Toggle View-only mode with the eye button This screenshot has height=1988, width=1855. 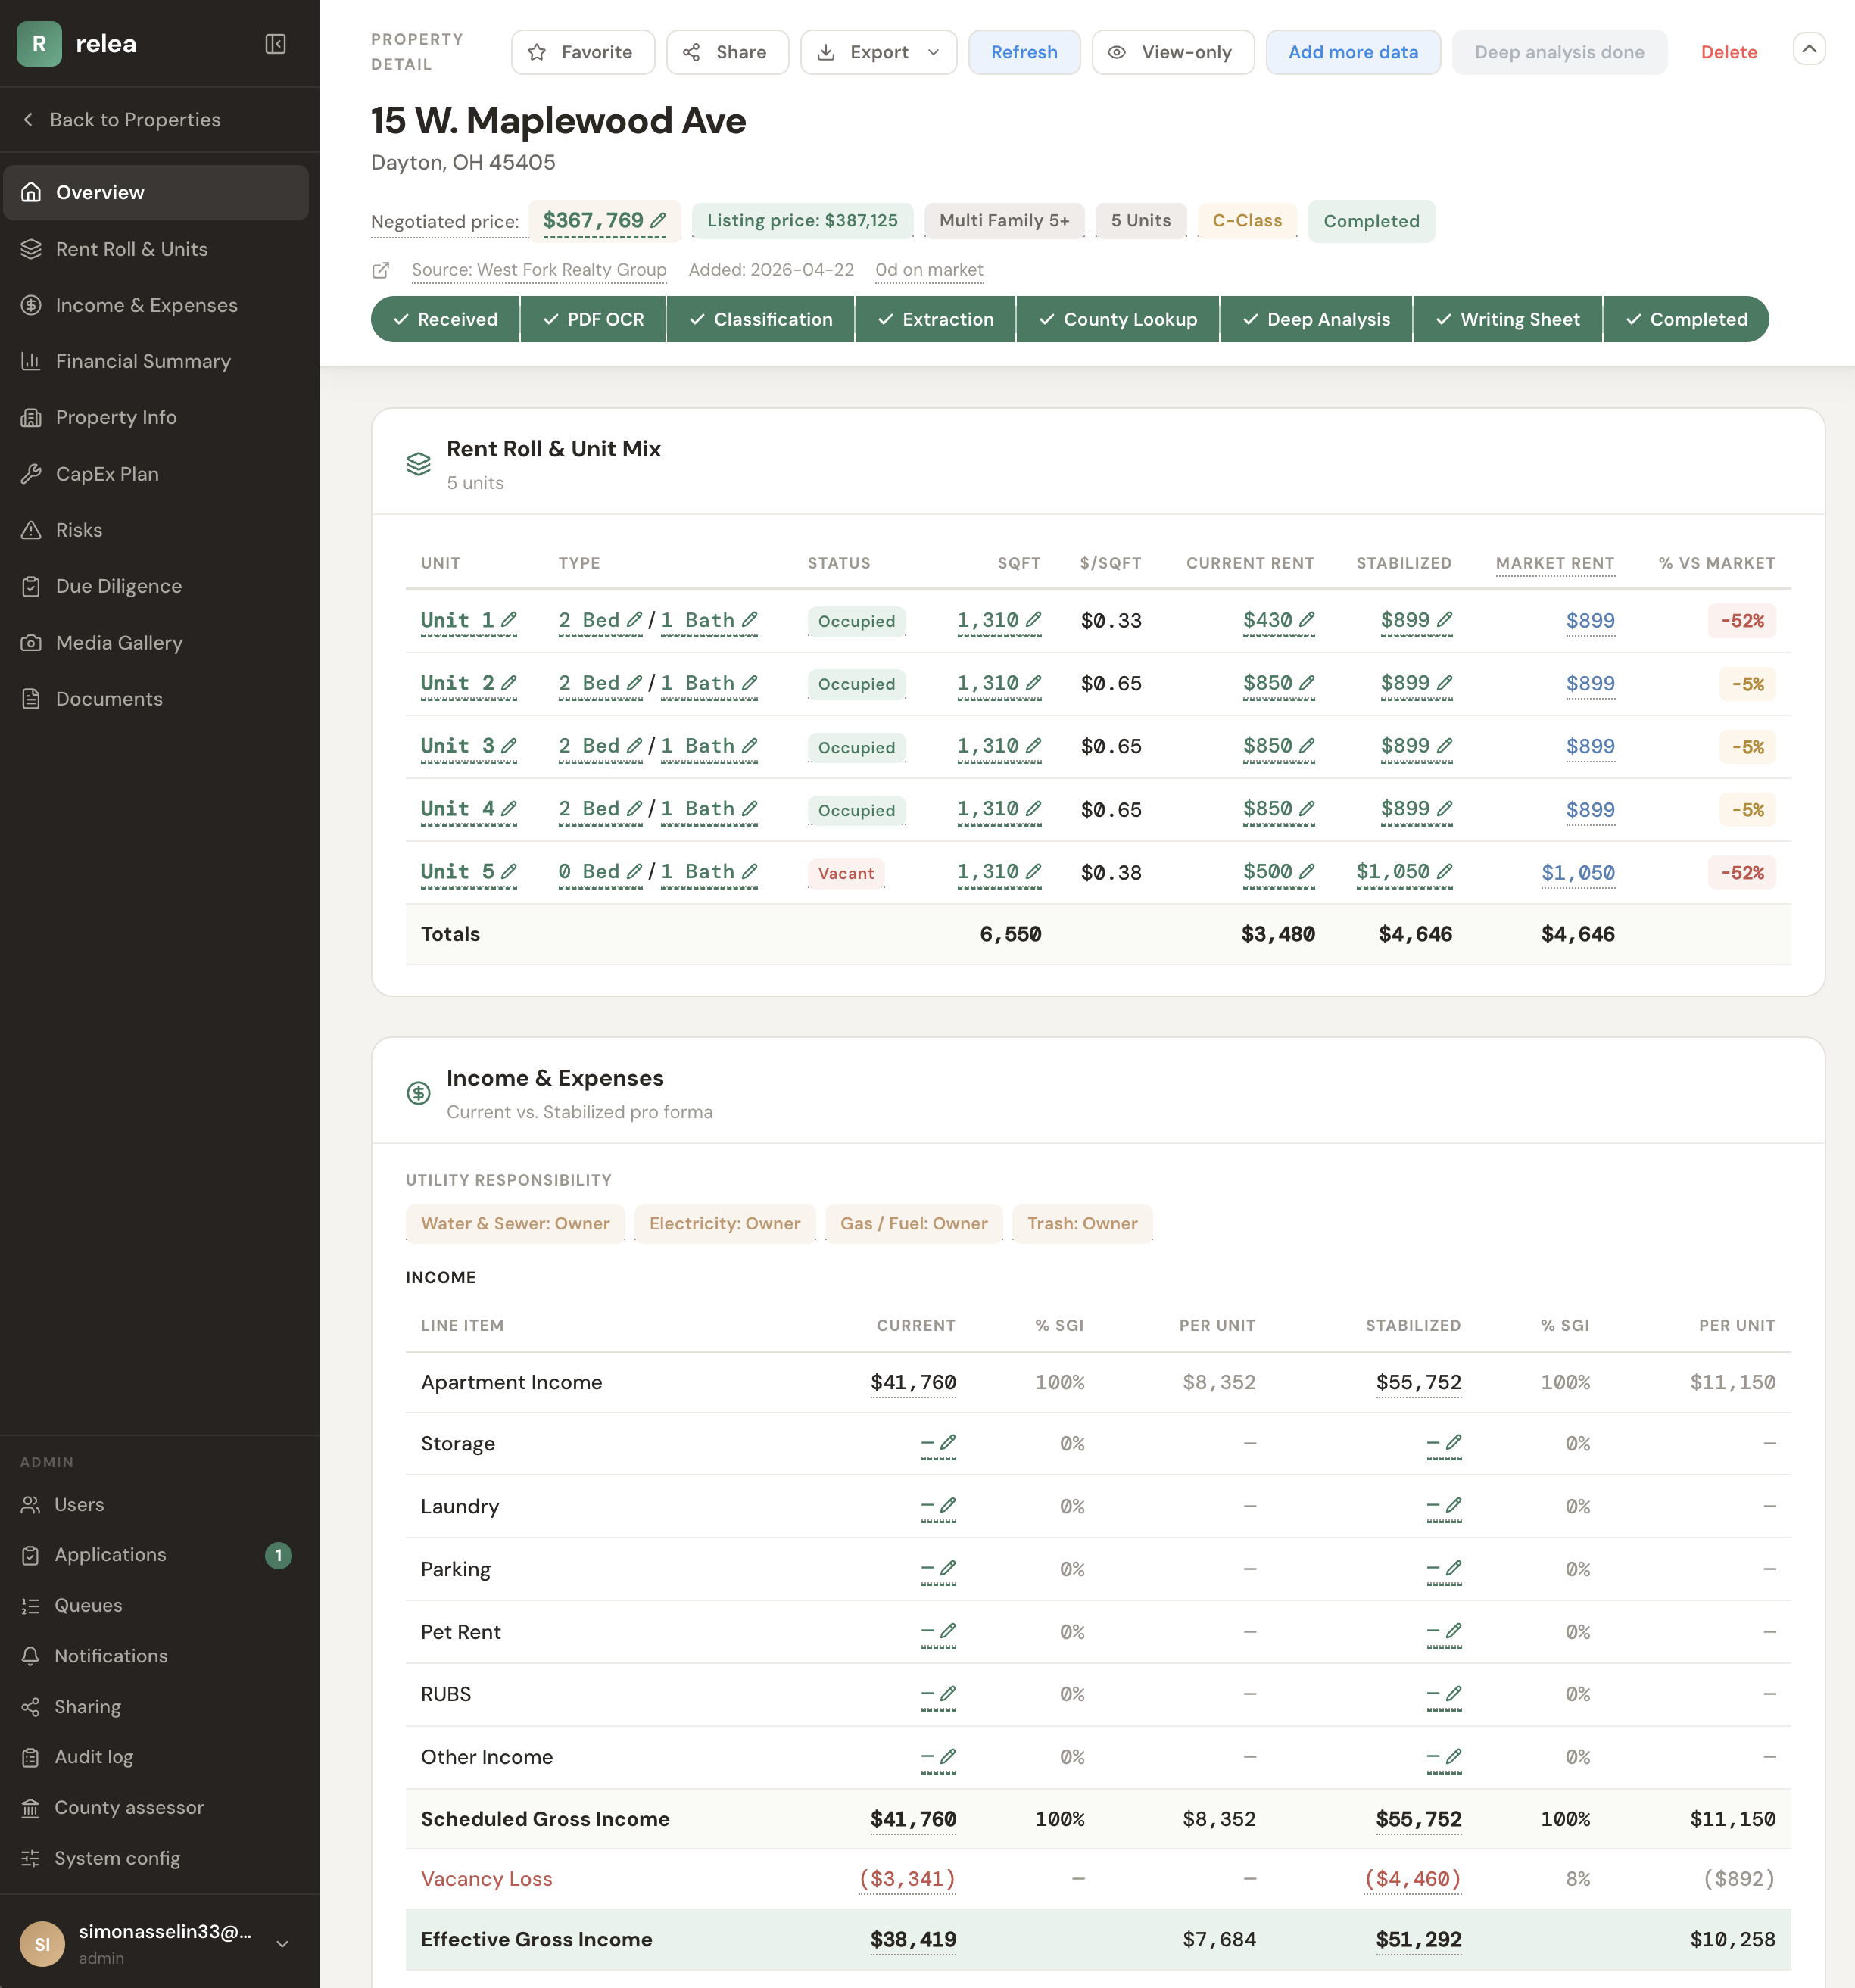coord(1173,52)
